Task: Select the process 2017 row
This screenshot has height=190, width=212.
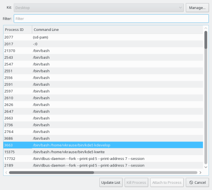Action: tap(103, 44)
